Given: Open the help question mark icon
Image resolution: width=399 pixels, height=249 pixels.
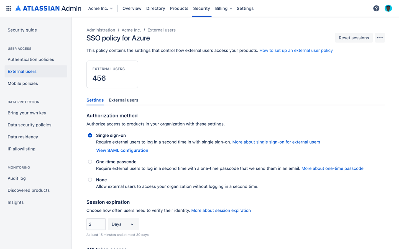Looking at the screenshot, I should point(376,8).
